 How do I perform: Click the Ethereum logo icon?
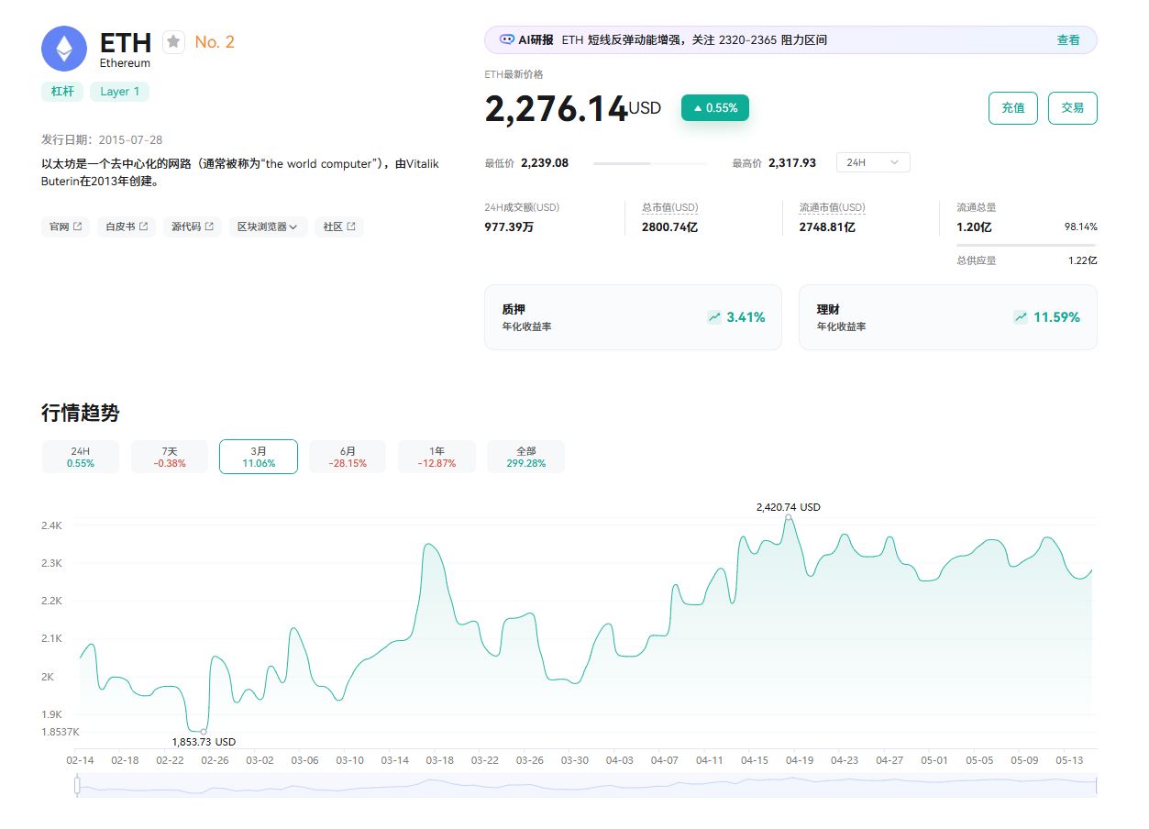tap(64, 49)
